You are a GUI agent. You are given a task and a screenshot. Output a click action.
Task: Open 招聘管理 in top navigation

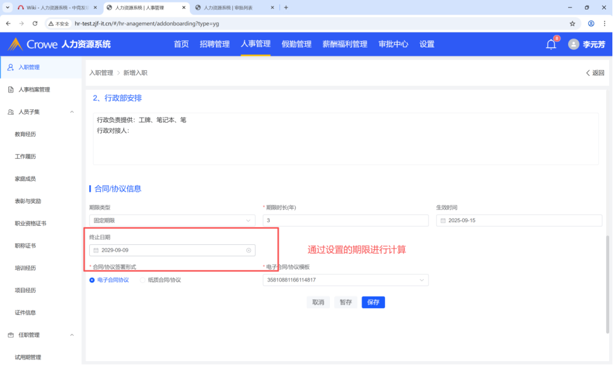(215, 44)
